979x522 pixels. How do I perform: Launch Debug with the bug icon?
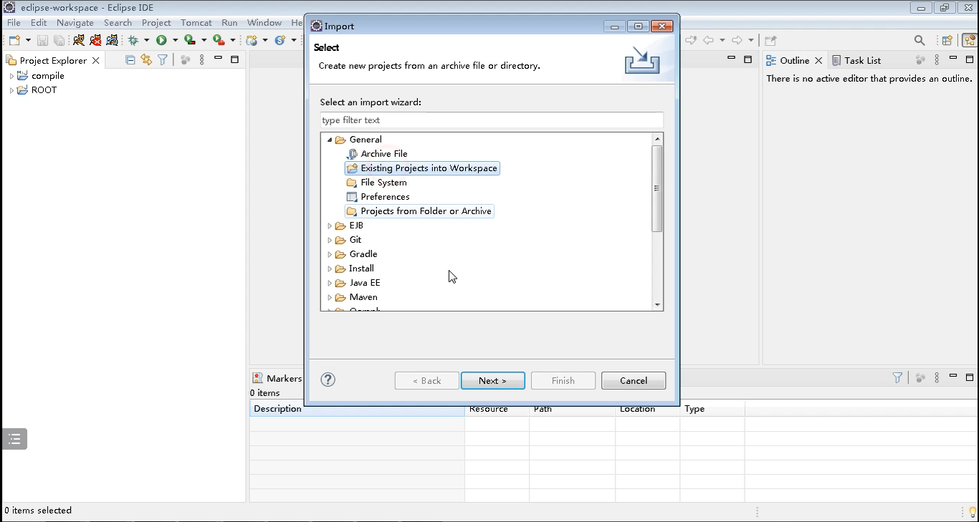click(133, 40)
